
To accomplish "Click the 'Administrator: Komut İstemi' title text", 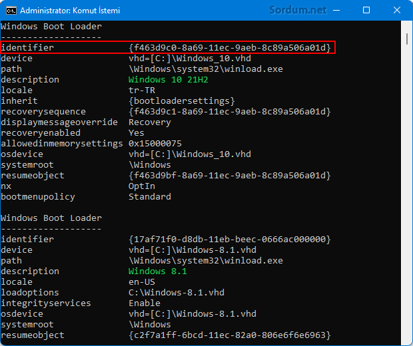I will click(x=70, y=11).
